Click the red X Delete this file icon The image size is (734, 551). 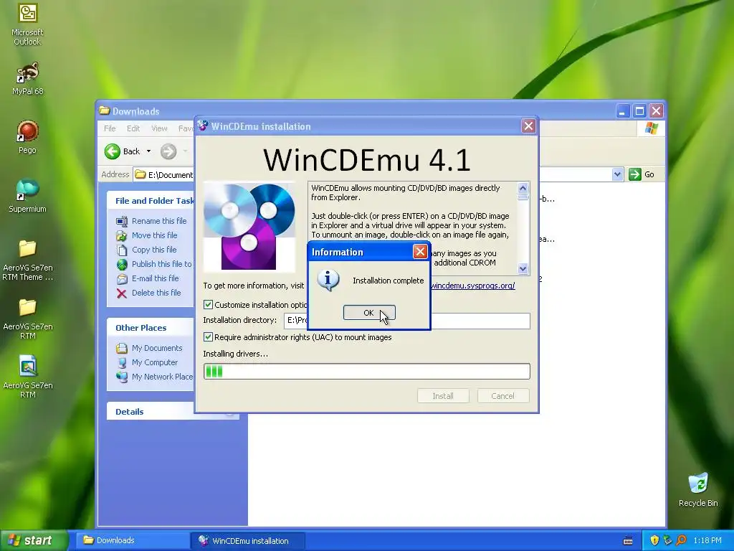click(122, 293)
